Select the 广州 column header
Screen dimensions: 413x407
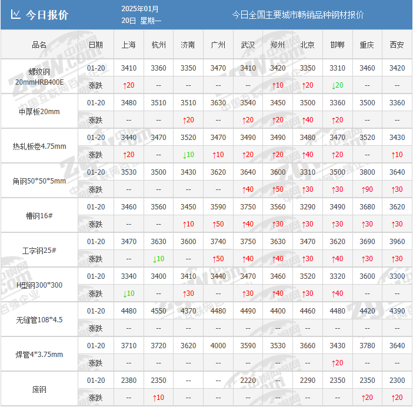click(218, 45)
